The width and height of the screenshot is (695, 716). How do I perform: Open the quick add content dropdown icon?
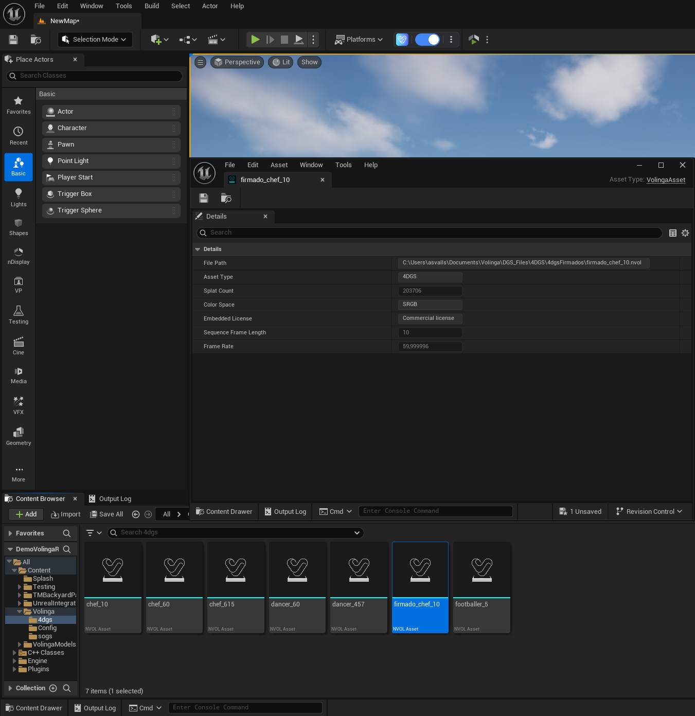[159, 40]
